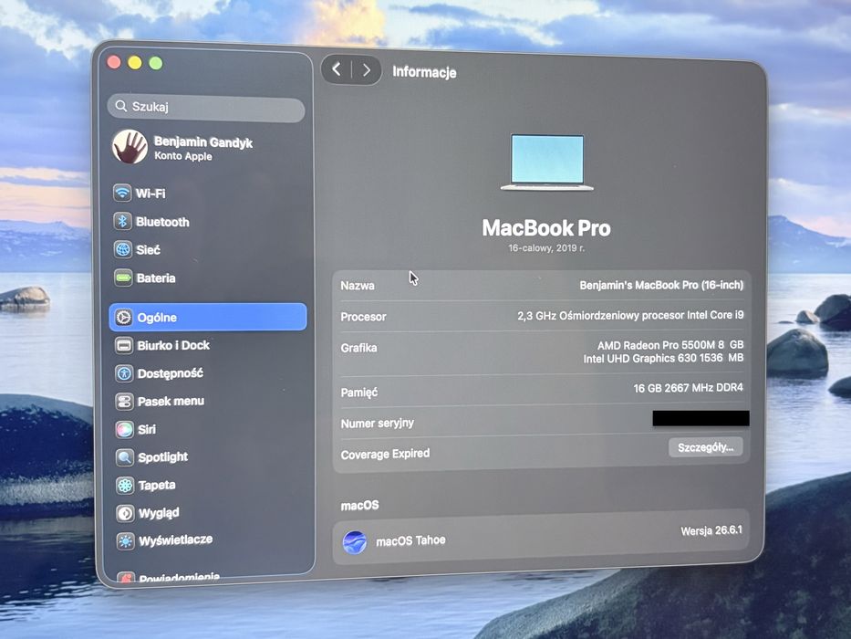Open the Biurko i Dock label
851x639 pixels.
tap(173, 346)
